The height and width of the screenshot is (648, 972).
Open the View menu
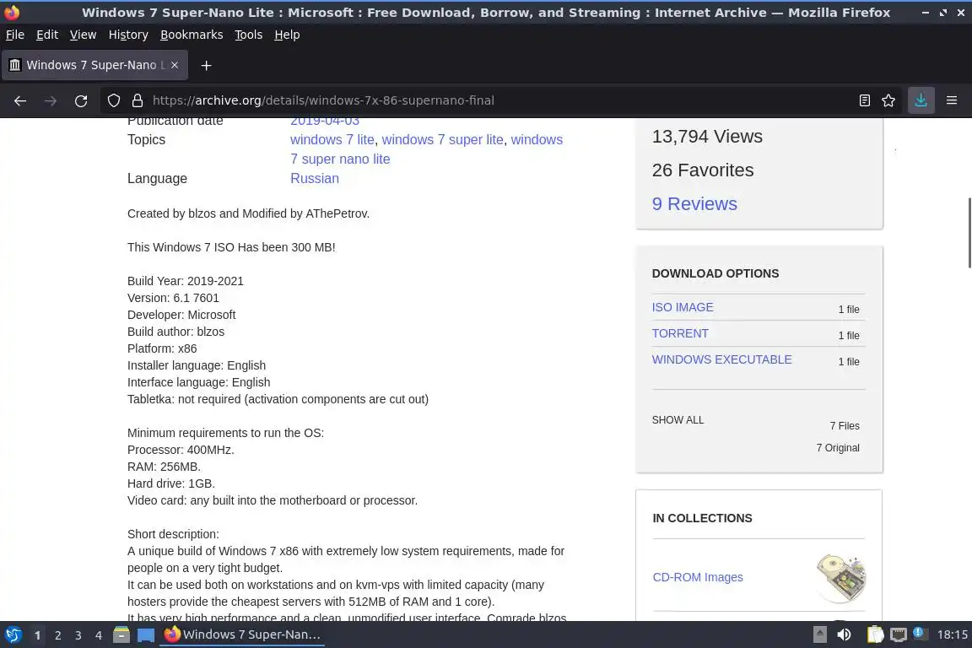coord(83,35)
